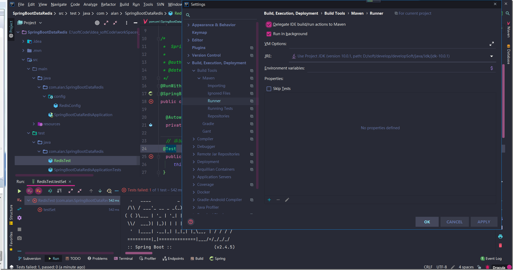Click APPLY in Settings dialog
The width and height of the screenshot is (513, 270).
pos(484,222)
